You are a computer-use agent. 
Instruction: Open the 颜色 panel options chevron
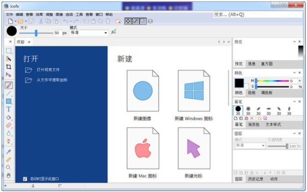point(294,73)
